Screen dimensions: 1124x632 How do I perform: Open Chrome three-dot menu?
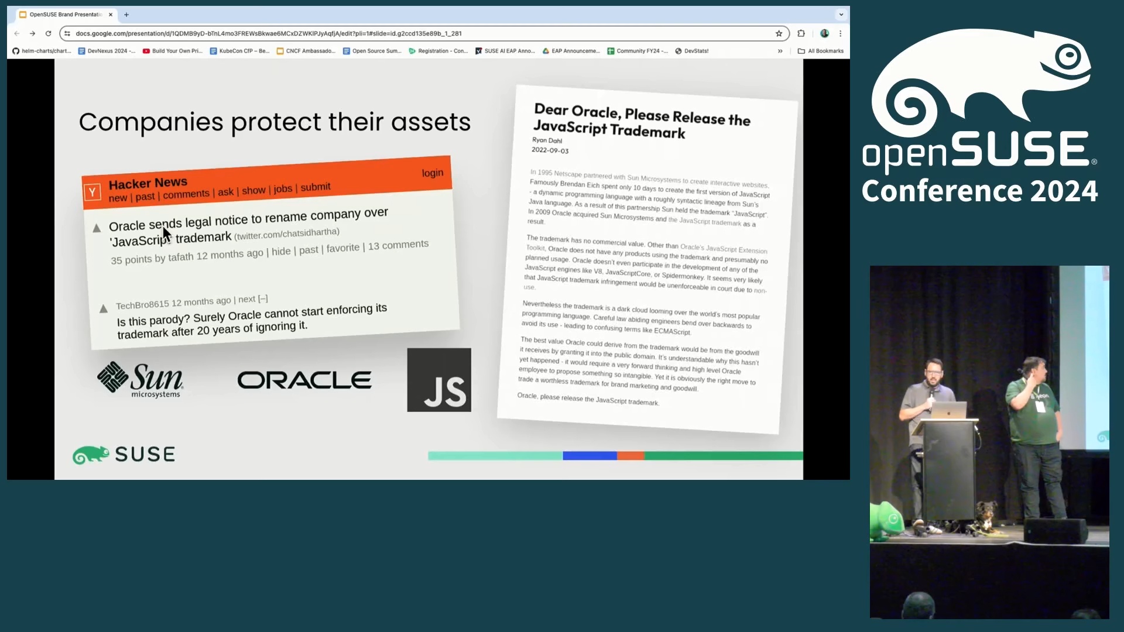click(x=841, y=33)
